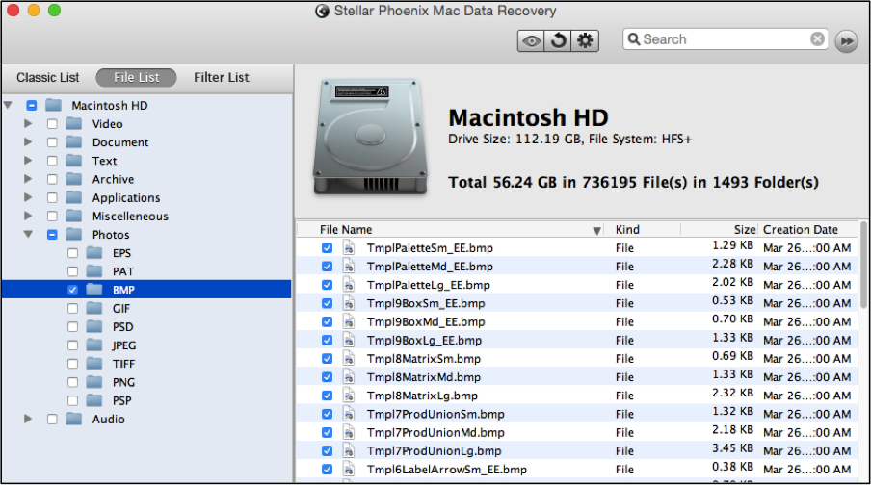The height and width of the screenshot is (485, 871).
Task: Uncheck TmplPaletteMd_EE.bmp file checkbox
Action: pos(328,267)
